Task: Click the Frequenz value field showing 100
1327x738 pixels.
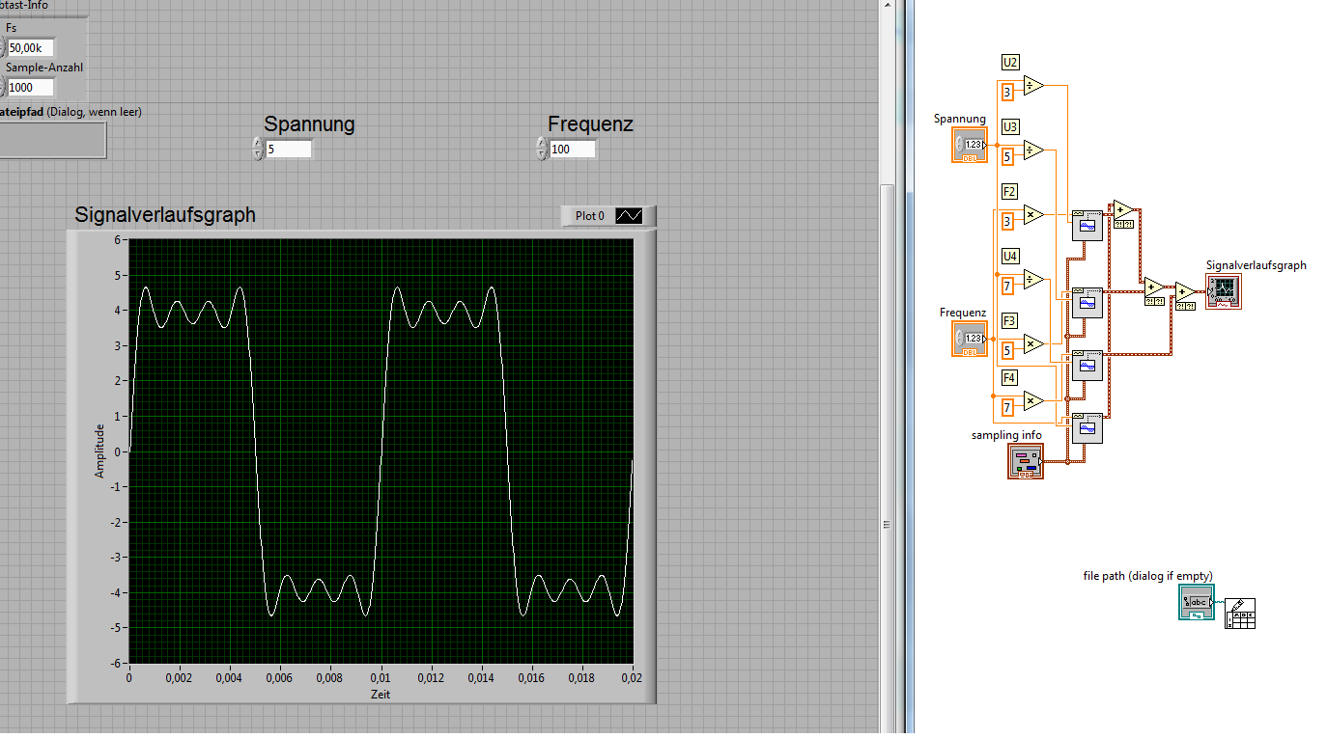Action: 572,150
